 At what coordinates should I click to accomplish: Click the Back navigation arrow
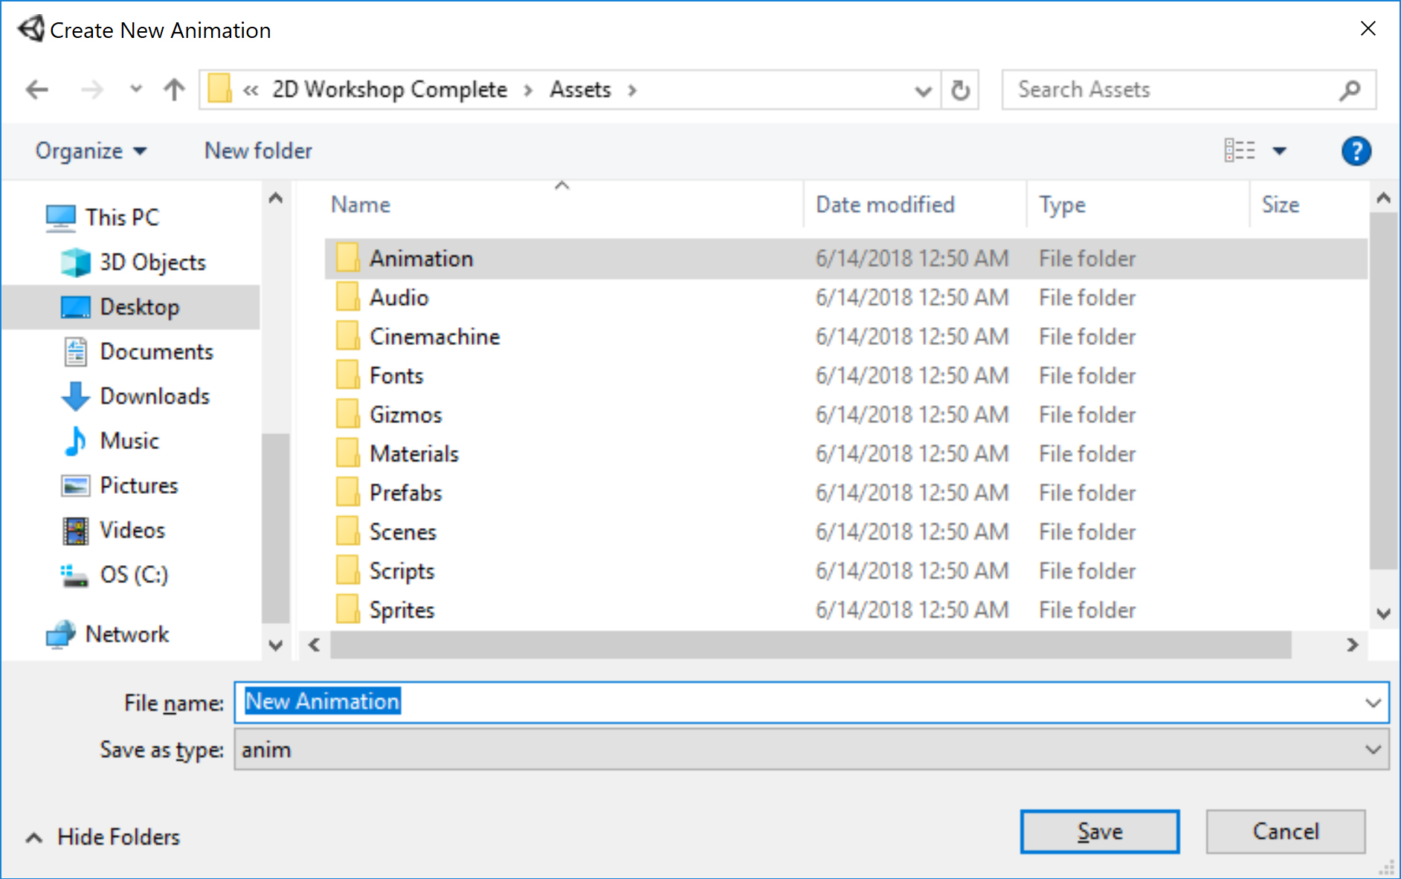[x=37, y=90]
